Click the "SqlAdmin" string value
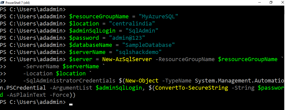Screen dimensions: 285x110 pos(142,31)
